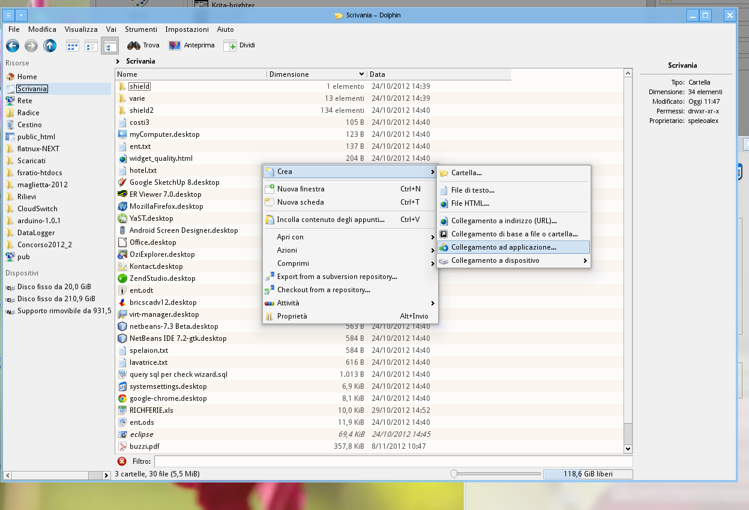Open the Strumenti menu
749x510 pixels.
coord(141,29)
